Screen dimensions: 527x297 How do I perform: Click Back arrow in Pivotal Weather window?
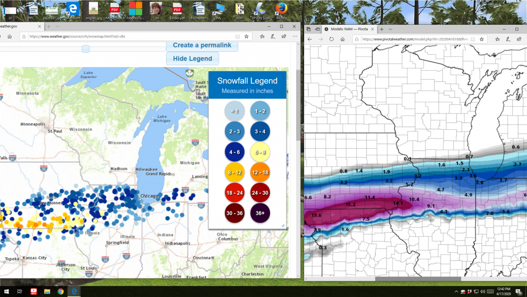[310, 39]
